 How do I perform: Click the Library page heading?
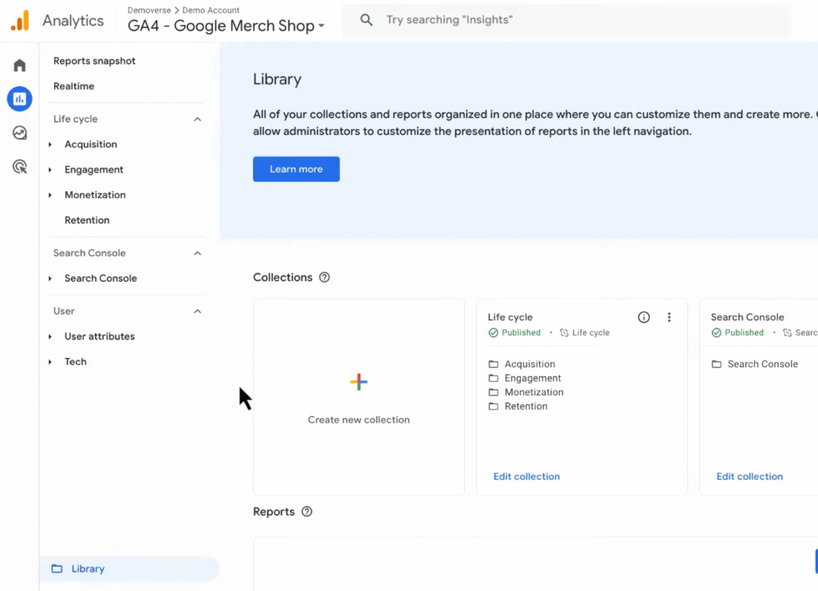click(277, 79)
